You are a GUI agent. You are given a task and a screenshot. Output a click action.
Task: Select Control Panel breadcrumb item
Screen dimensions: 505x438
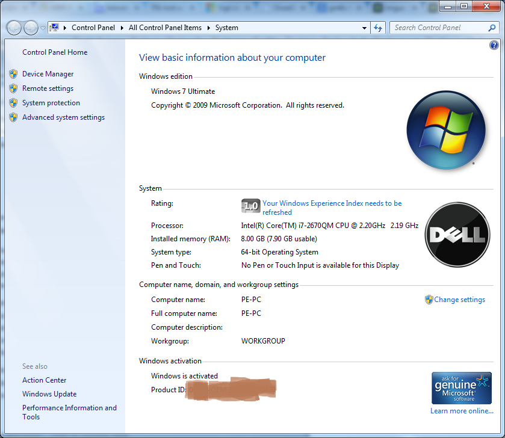point(93,28)
